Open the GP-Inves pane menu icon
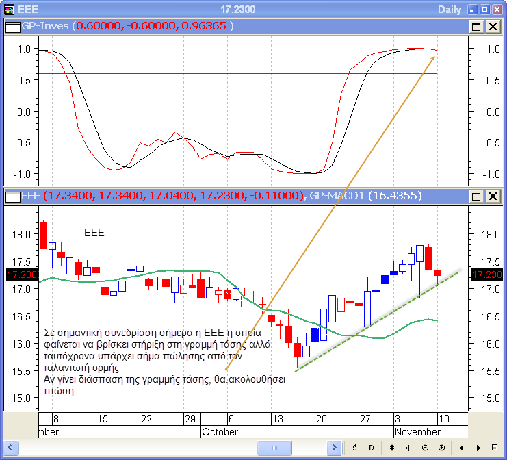 click(x=12, y=26)
